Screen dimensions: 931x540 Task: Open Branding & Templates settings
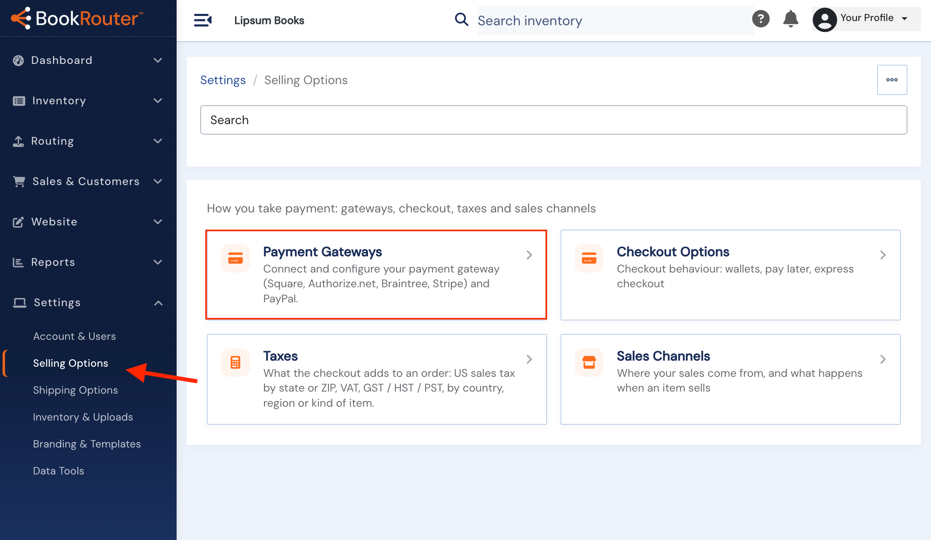[x=87, y=444]
